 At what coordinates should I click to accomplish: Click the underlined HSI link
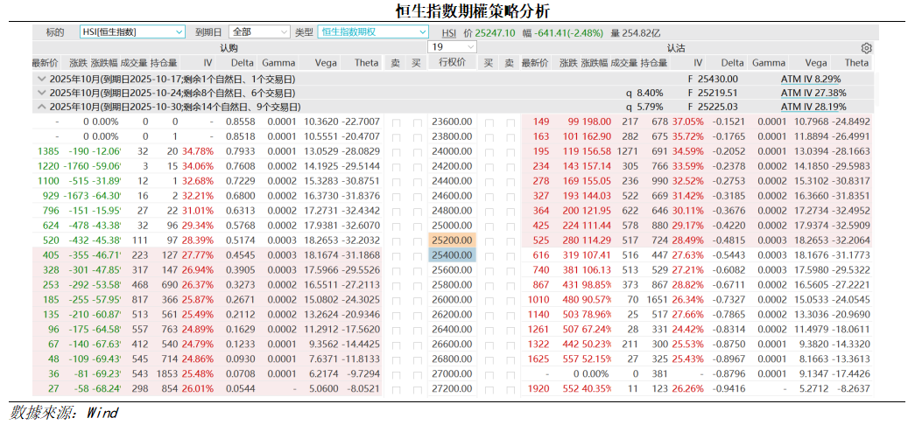click(x=449, y=33)
